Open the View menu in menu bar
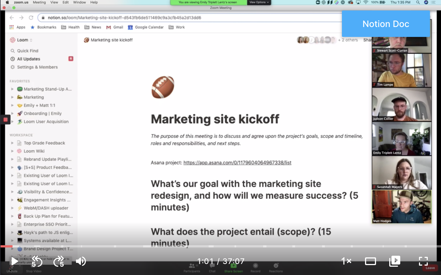Screen dimensions: 441x275 [54, 2]
